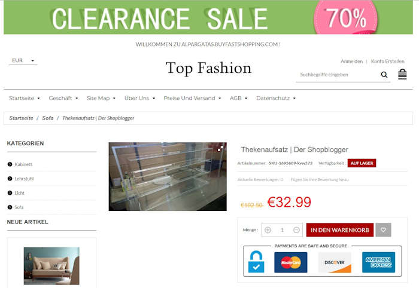Open Konto Erstellen link
419x288 pixels.
tap(387, 62)
